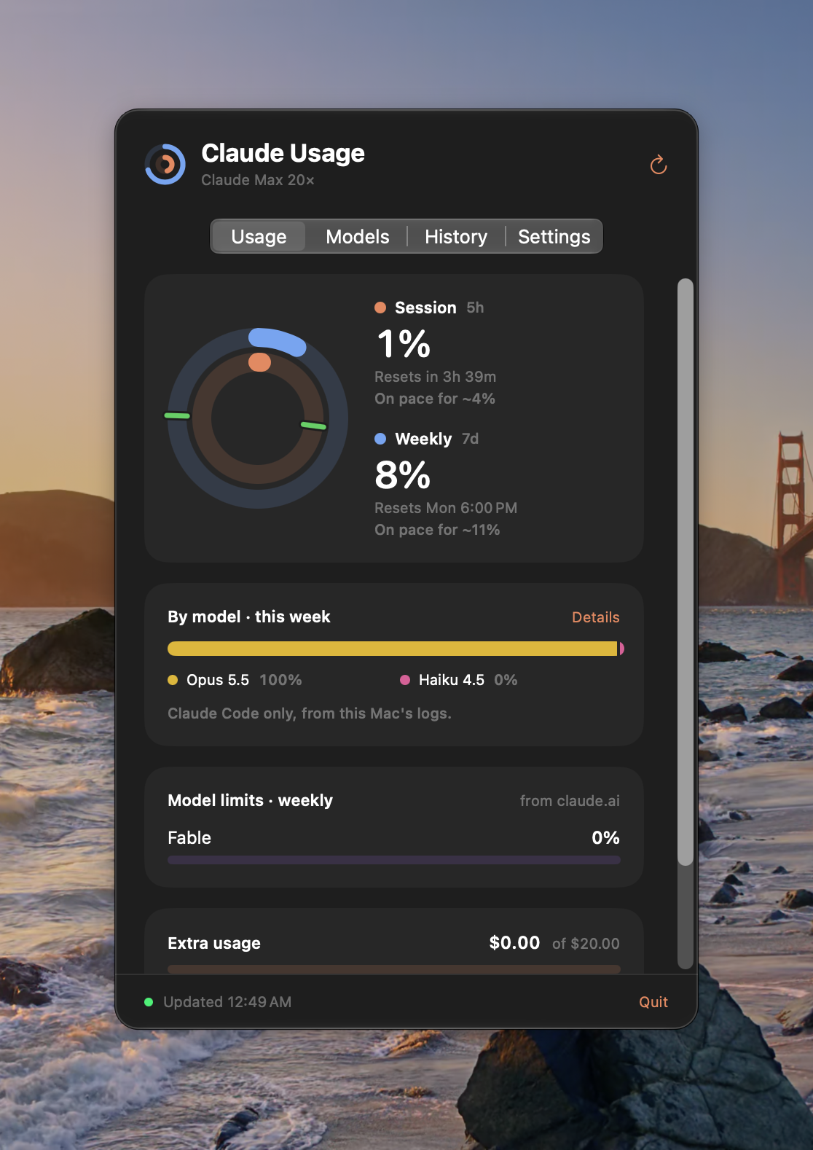
Task: Click the Extra usage progress bar
Action: point(394,969)
